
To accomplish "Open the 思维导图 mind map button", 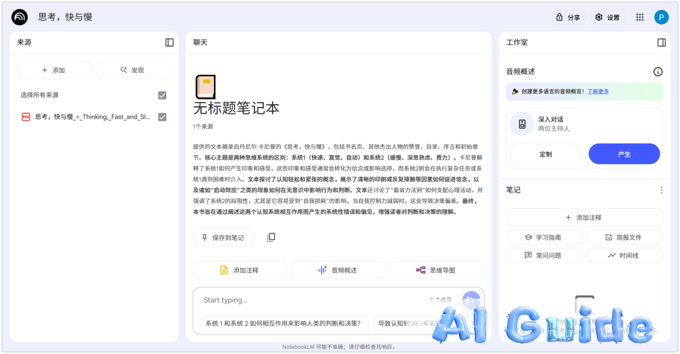I will 437,270.
